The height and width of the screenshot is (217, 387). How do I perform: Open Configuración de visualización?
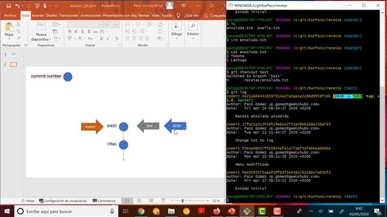63,201
